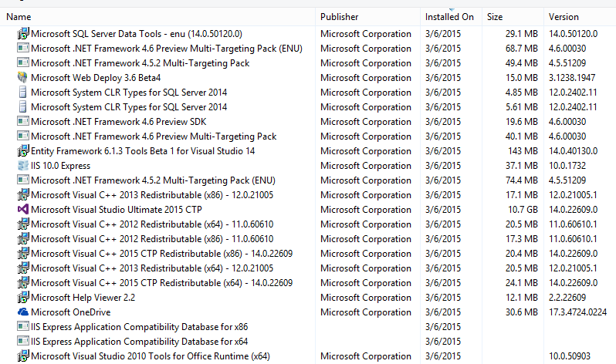Click icon of .NET Framework 4.5.2 Multi-Targeting Pack (ENU)
Screen dimensions: 616x364
click(x=23, y=180)
